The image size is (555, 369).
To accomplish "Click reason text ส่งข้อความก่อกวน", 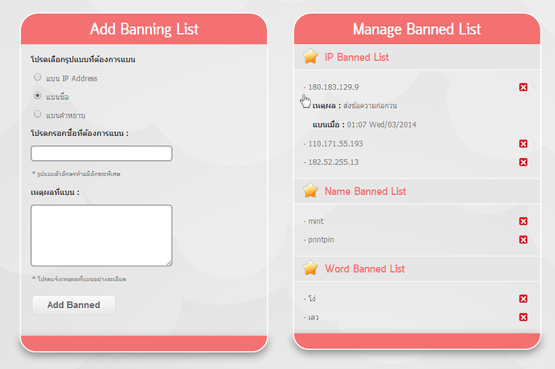I will [370, 106].
